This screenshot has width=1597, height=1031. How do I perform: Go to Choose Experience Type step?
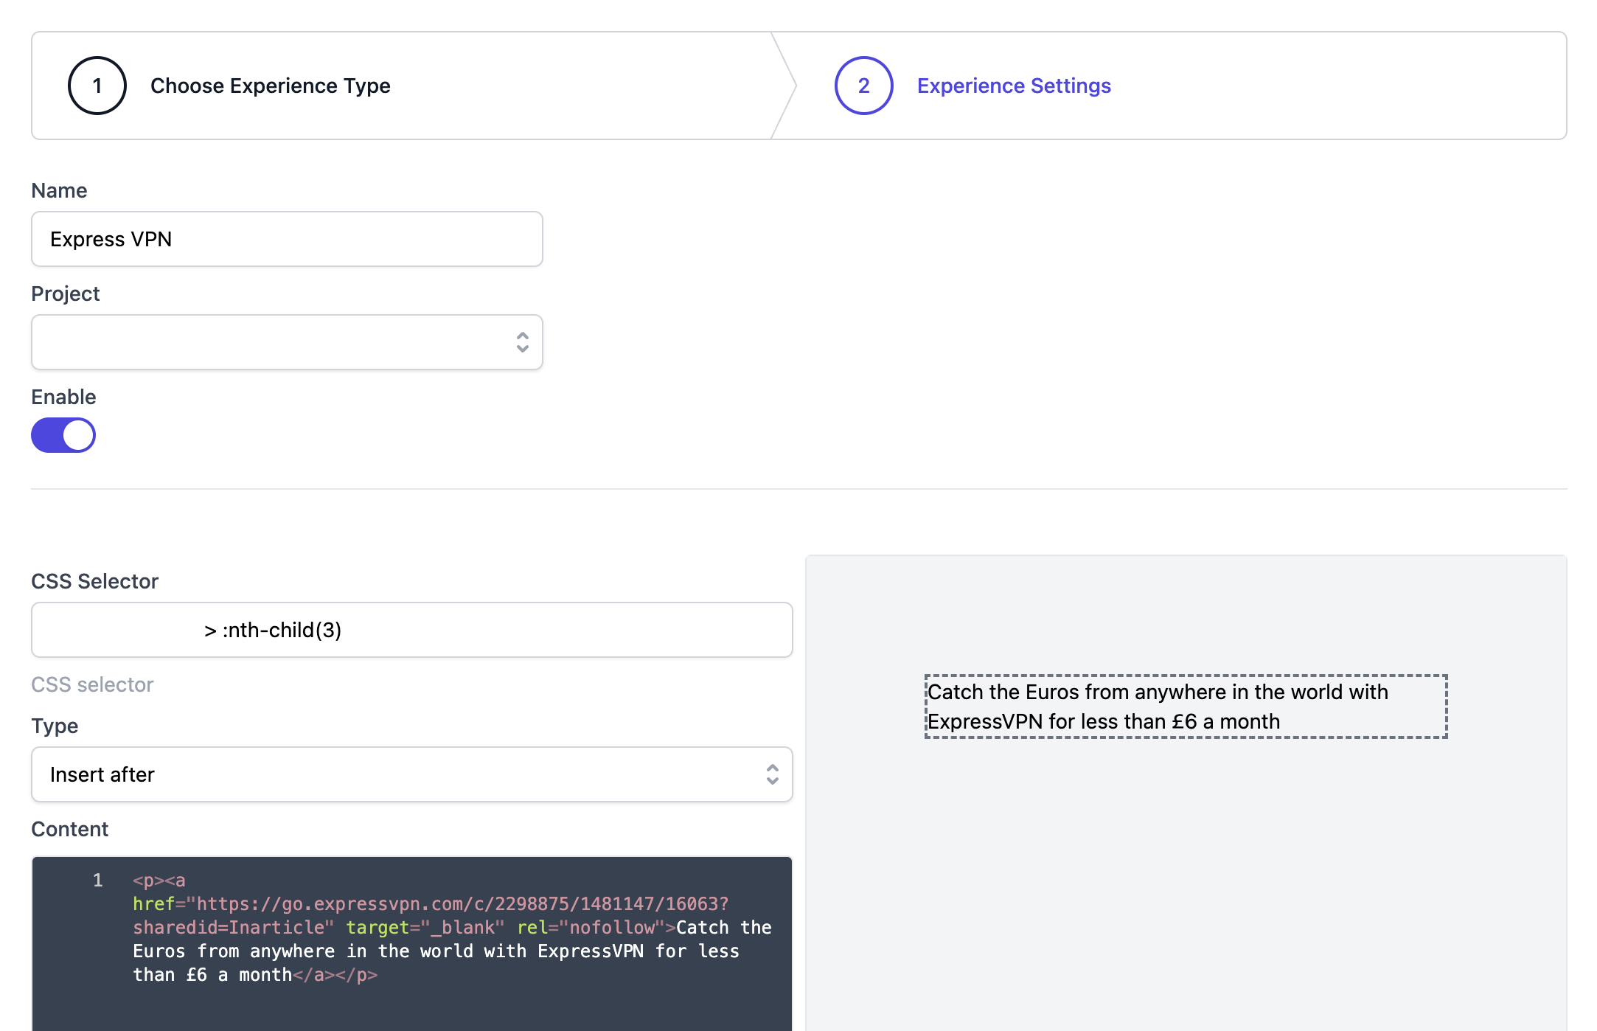[x=270, y=86]
